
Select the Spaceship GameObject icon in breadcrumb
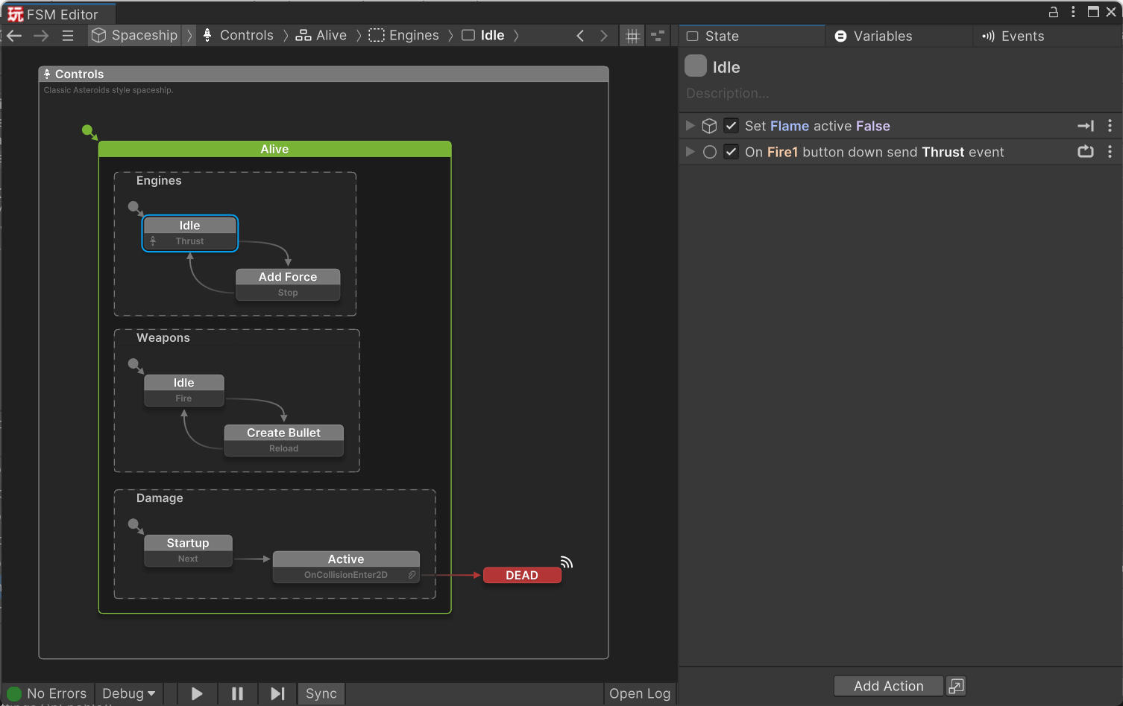point(98,35)
